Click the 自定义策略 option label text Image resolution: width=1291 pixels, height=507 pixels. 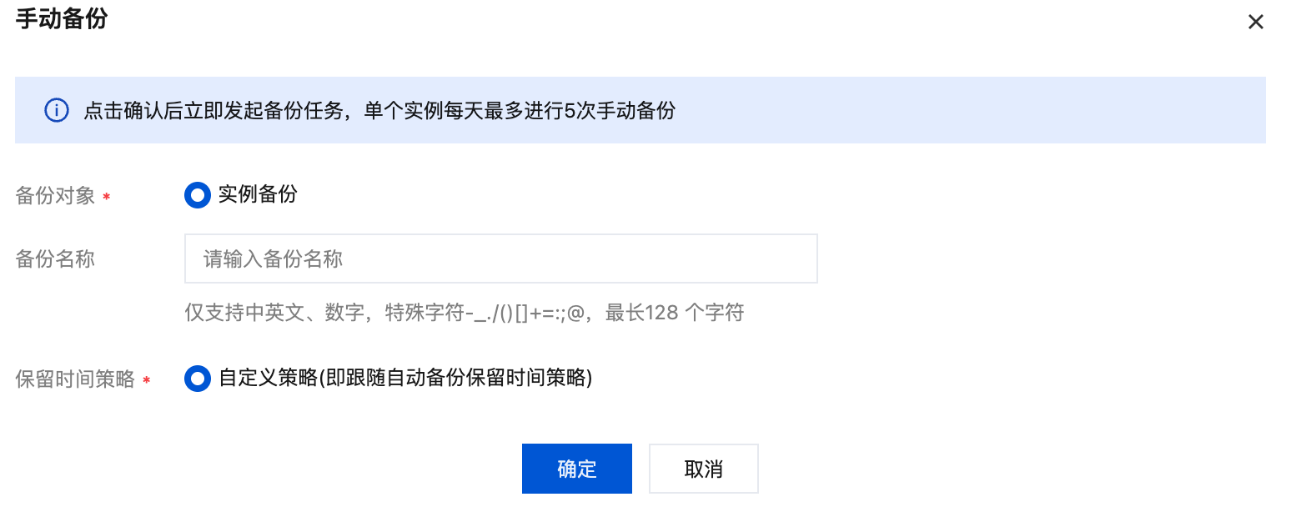405,379
